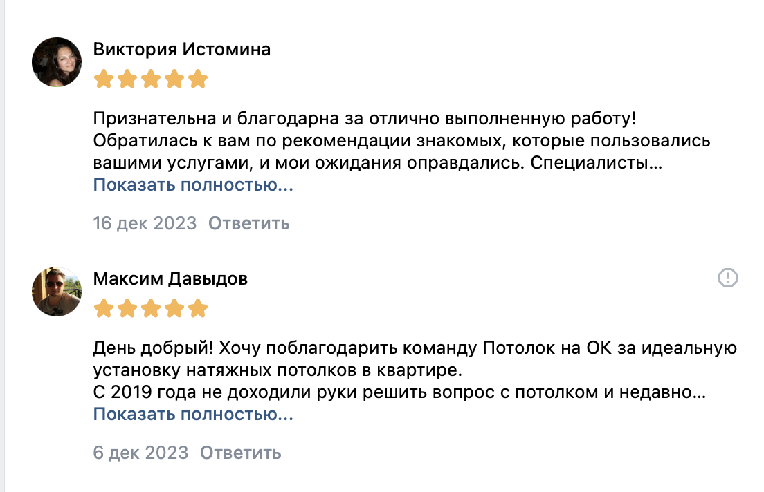
Task: Click the first star in Виктория Истомина's rating
Action: (104, 79)
